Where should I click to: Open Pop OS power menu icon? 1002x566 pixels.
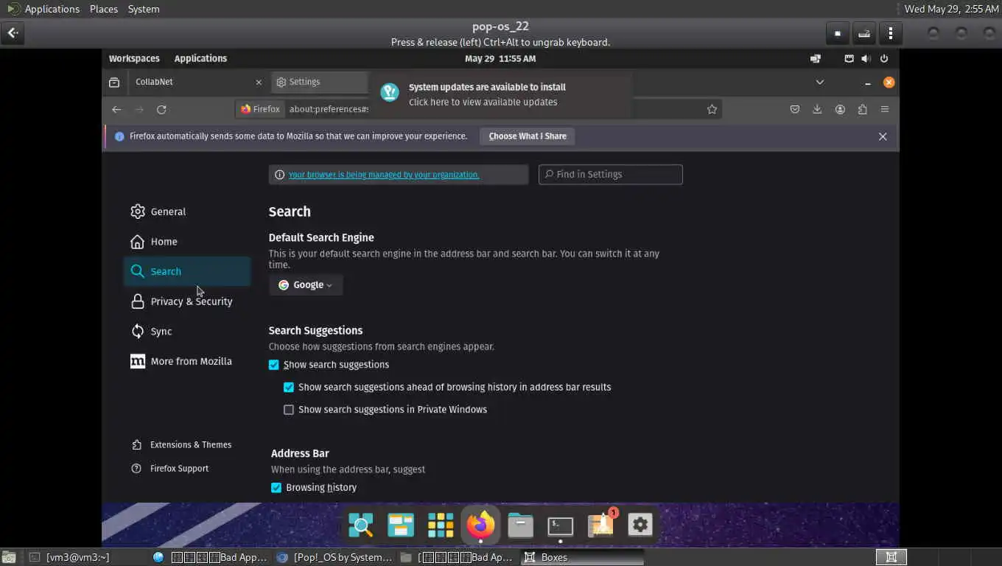[884, 58]
